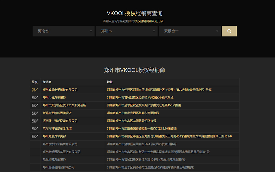Screen dimensions: 275x172
Task: Click the 经销商 column header
Action: coord(47,82)
